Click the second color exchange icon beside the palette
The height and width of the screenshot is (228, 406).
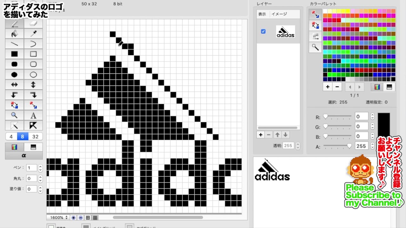click(315, 25)
